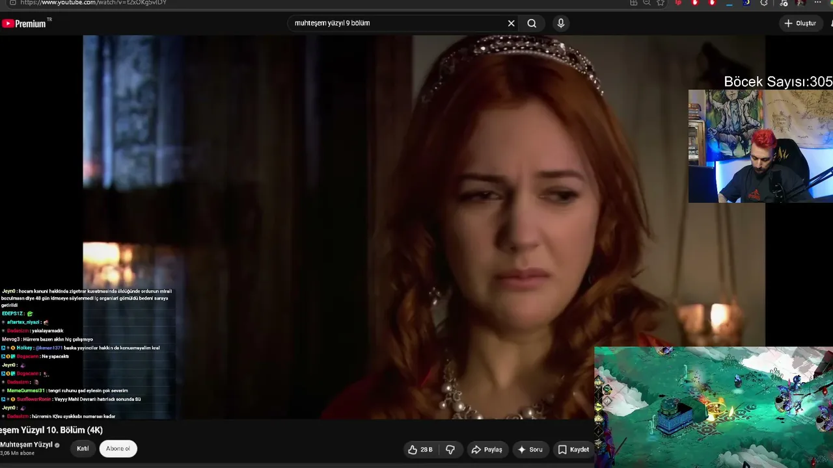Share the video via Paylaş
The image size is (833, 468).
coord(487,450)
